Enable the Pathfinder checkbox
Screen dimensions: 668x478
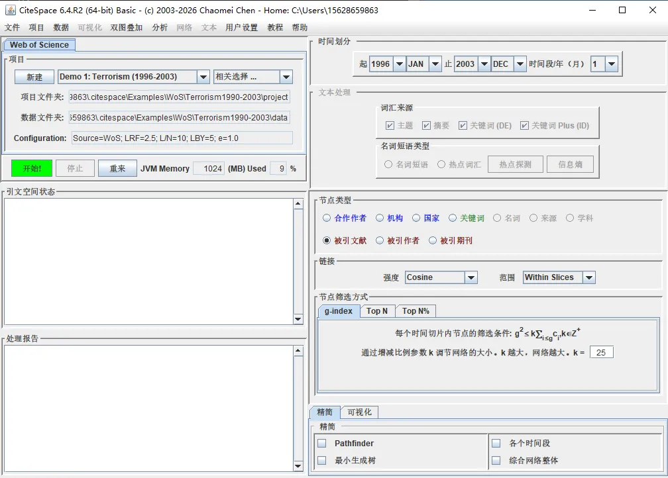point(322,444)
